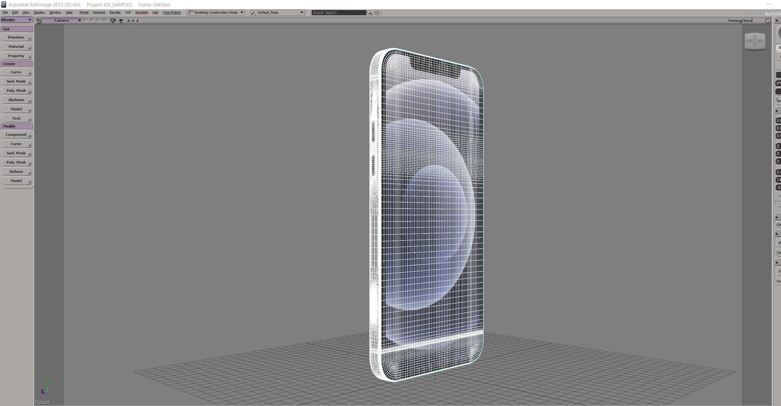Open the Display menu
781x406 pixels.
[39, 12]
